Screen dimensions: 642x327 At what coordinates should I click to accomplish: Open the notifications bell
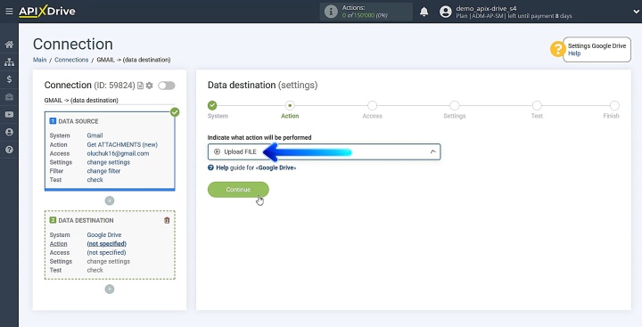click(424, 12)
